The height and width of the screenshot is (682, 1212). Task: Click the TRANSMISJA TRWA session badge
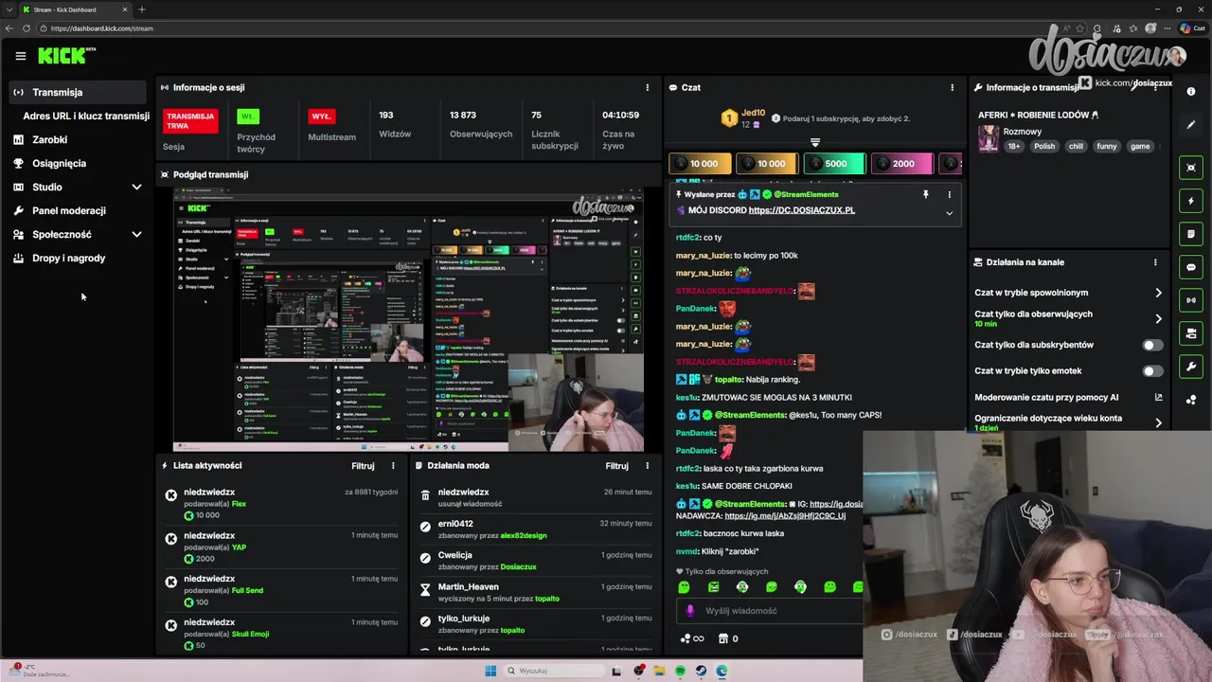tap(190, 121)
